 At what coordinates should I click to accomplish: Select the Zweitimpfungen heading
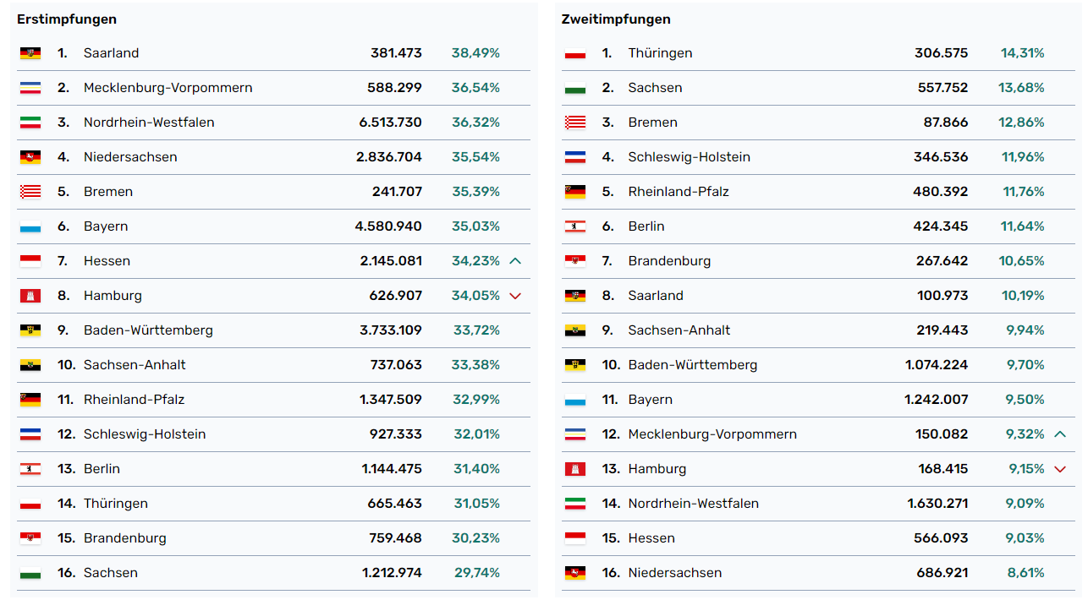click(x=616, y=19)
